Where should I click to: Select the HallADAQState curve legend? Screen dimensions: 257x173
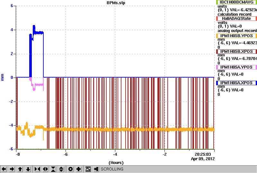click(x=236, y=19)
